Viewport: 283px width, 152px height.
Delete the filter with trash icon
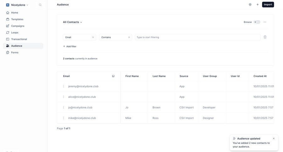point(265,37)
